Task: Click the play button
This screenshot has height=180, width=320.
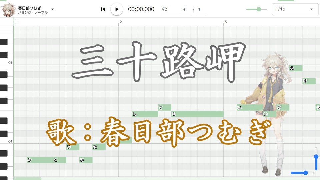Action: click(x=117, y=9)
